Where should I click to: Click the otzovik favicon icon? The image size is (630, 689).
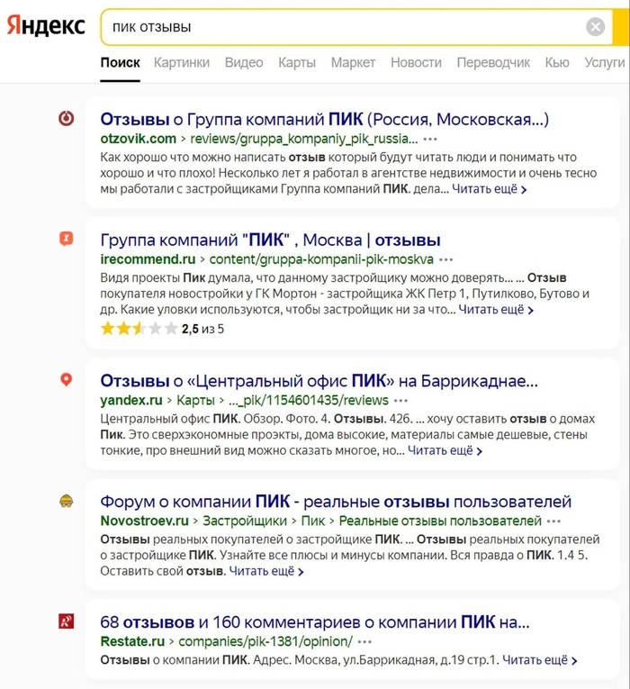pyautogui.click(x=67, y=118)
